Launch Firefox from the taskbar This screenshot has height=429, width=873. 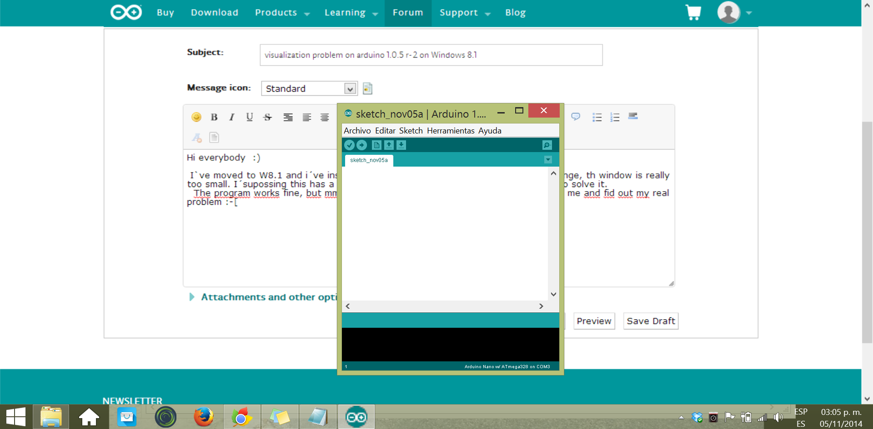203,417
